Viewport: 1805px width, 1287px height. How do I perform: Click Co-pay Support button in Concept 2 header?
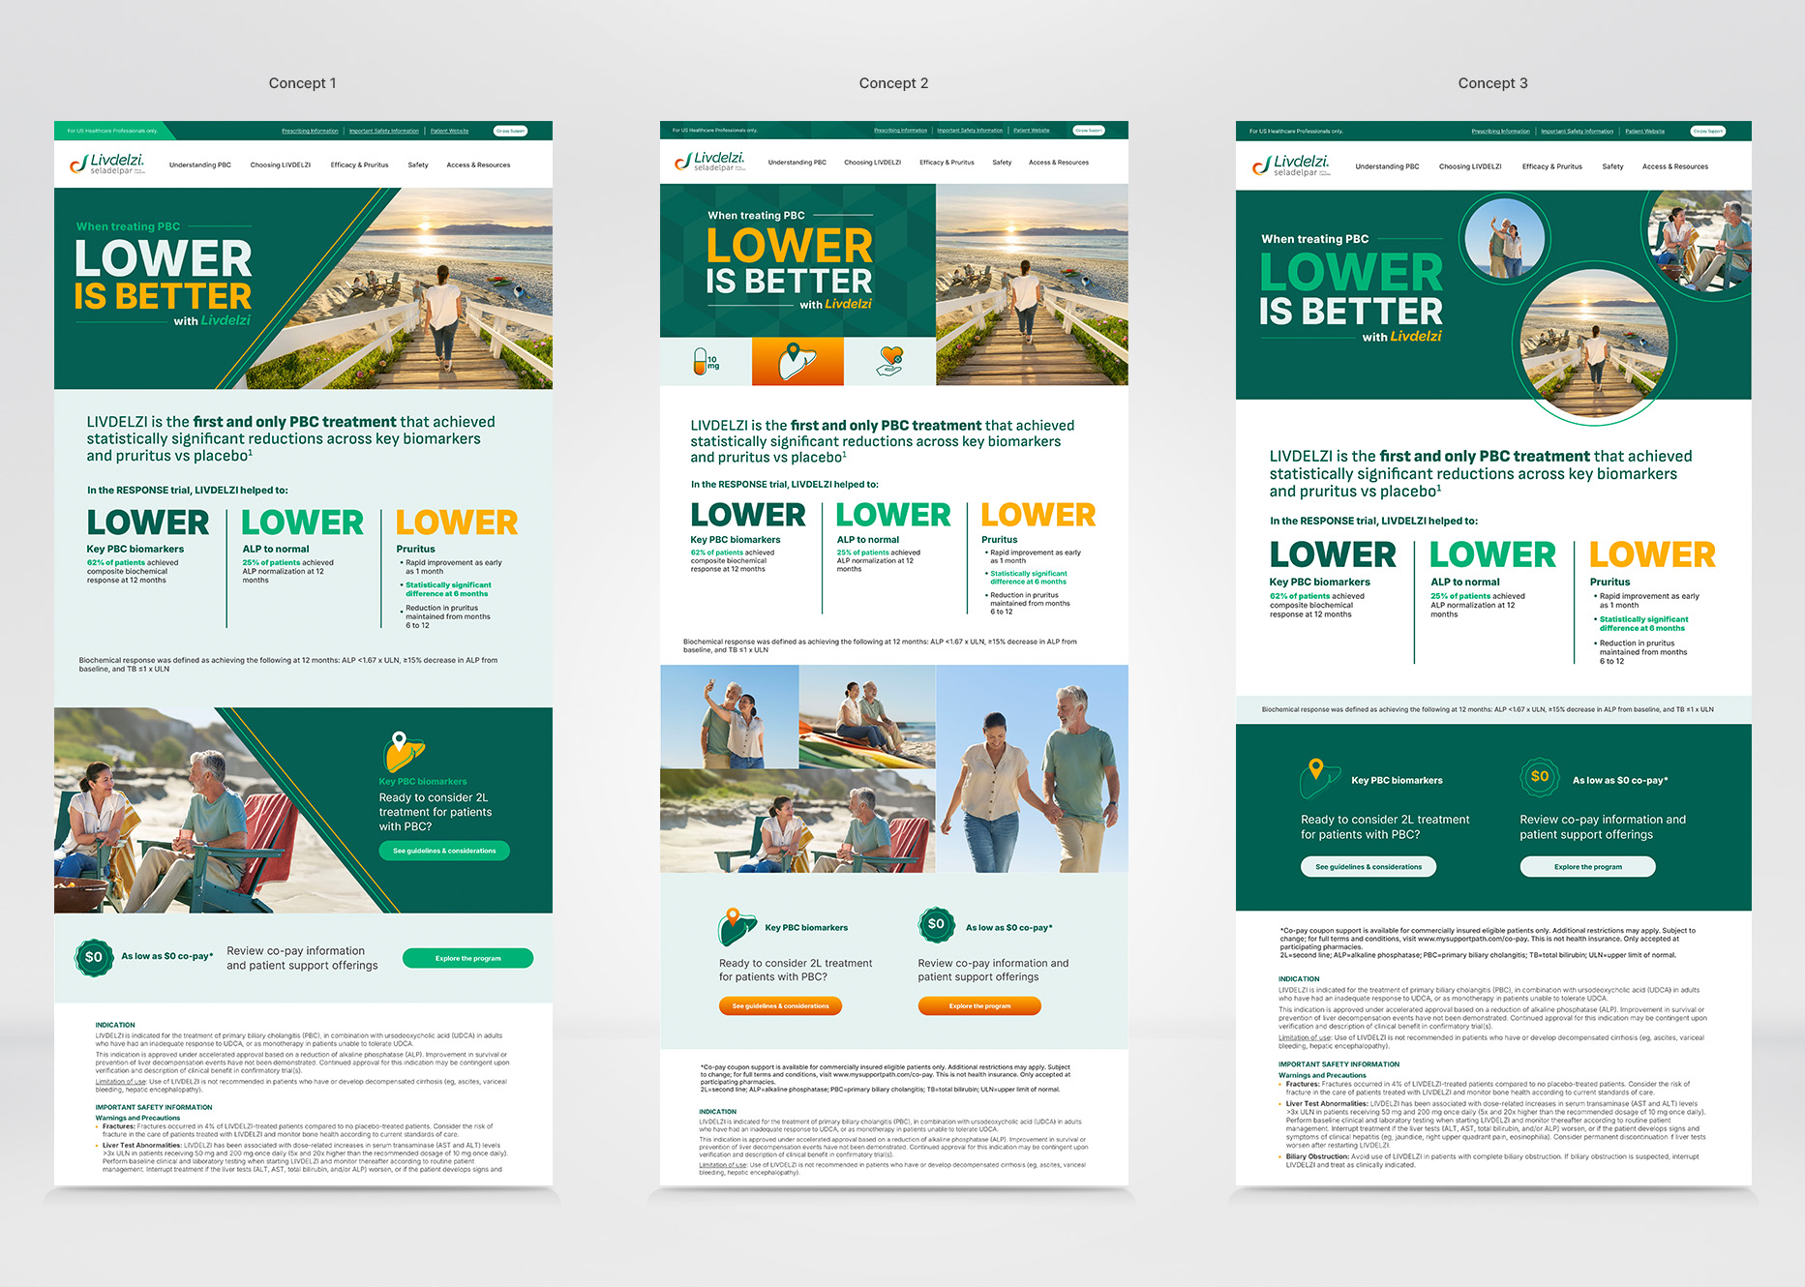[1089, 130]
